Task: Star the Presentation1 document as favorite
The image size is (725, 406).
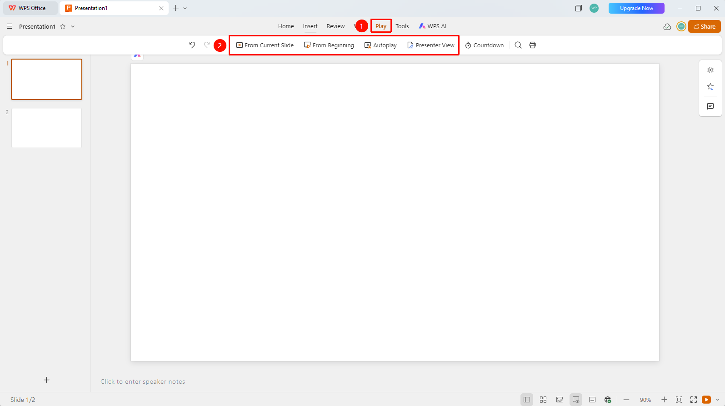Action: coord(63,26)
